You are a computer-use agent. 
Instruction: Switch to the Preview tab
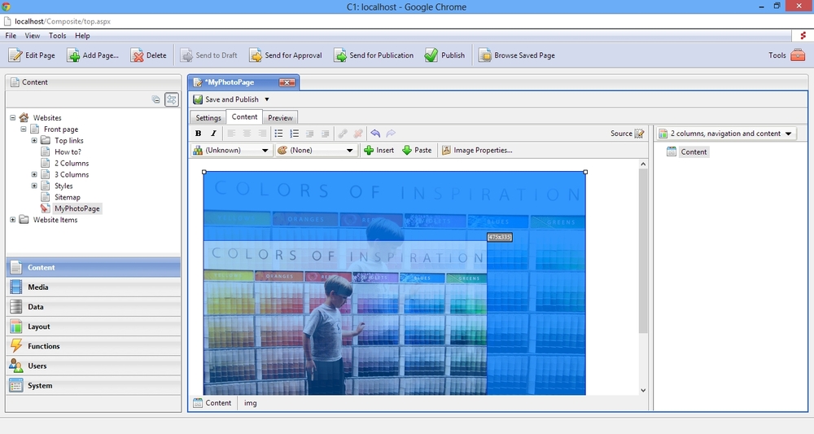280,118
